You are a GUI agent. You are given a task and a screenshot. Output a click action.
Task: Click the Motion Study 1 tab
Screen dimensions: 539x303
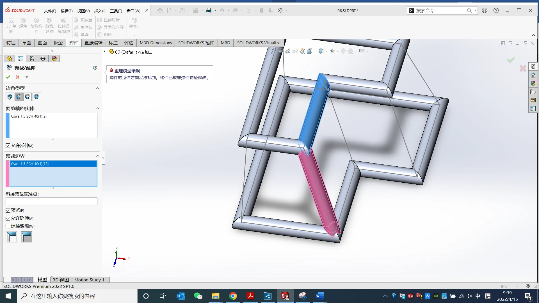pos(89,280)
